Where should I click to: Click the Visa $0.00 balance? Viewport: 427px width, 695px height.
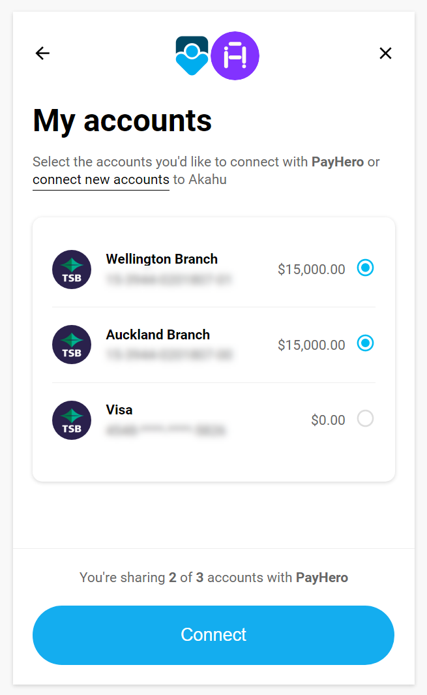pos(328,420)
